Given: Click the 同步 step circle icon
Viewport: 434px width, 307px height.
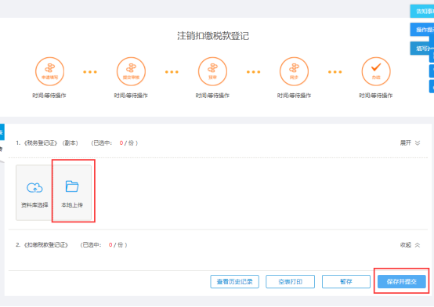Looking at the screenshot, I should click(x=294, y=71).
